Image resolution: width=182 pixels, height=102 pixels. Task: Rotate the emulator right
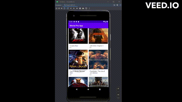click(68, 8)
